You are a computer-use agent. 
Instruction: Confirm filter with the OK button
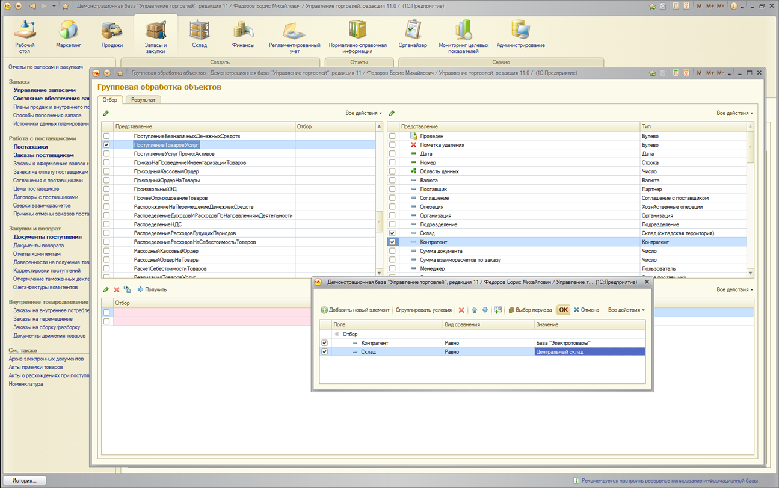point(563,310)
